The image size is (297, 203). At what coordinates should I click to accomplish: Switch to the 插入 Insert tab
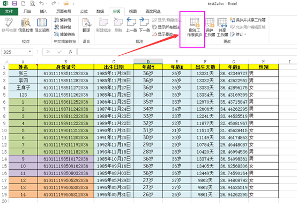tap(43, 11)
